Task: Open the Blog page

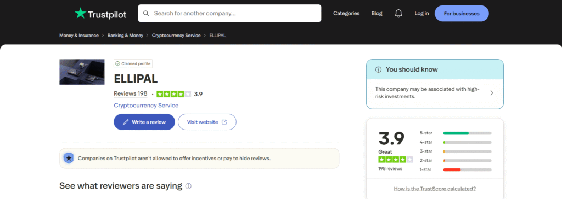Action: click(376, 13)
